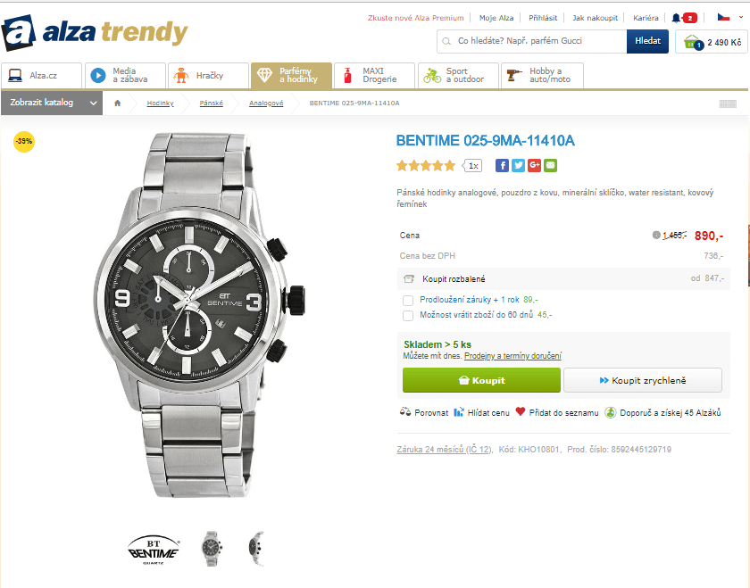Check Možnost vrátit zboží do 60 dnů
The height and width of the screenshot is (588, 750).
pos(408,315)
